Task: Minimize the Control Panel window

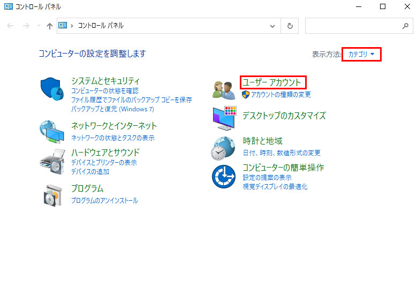Action: [359, 6]
